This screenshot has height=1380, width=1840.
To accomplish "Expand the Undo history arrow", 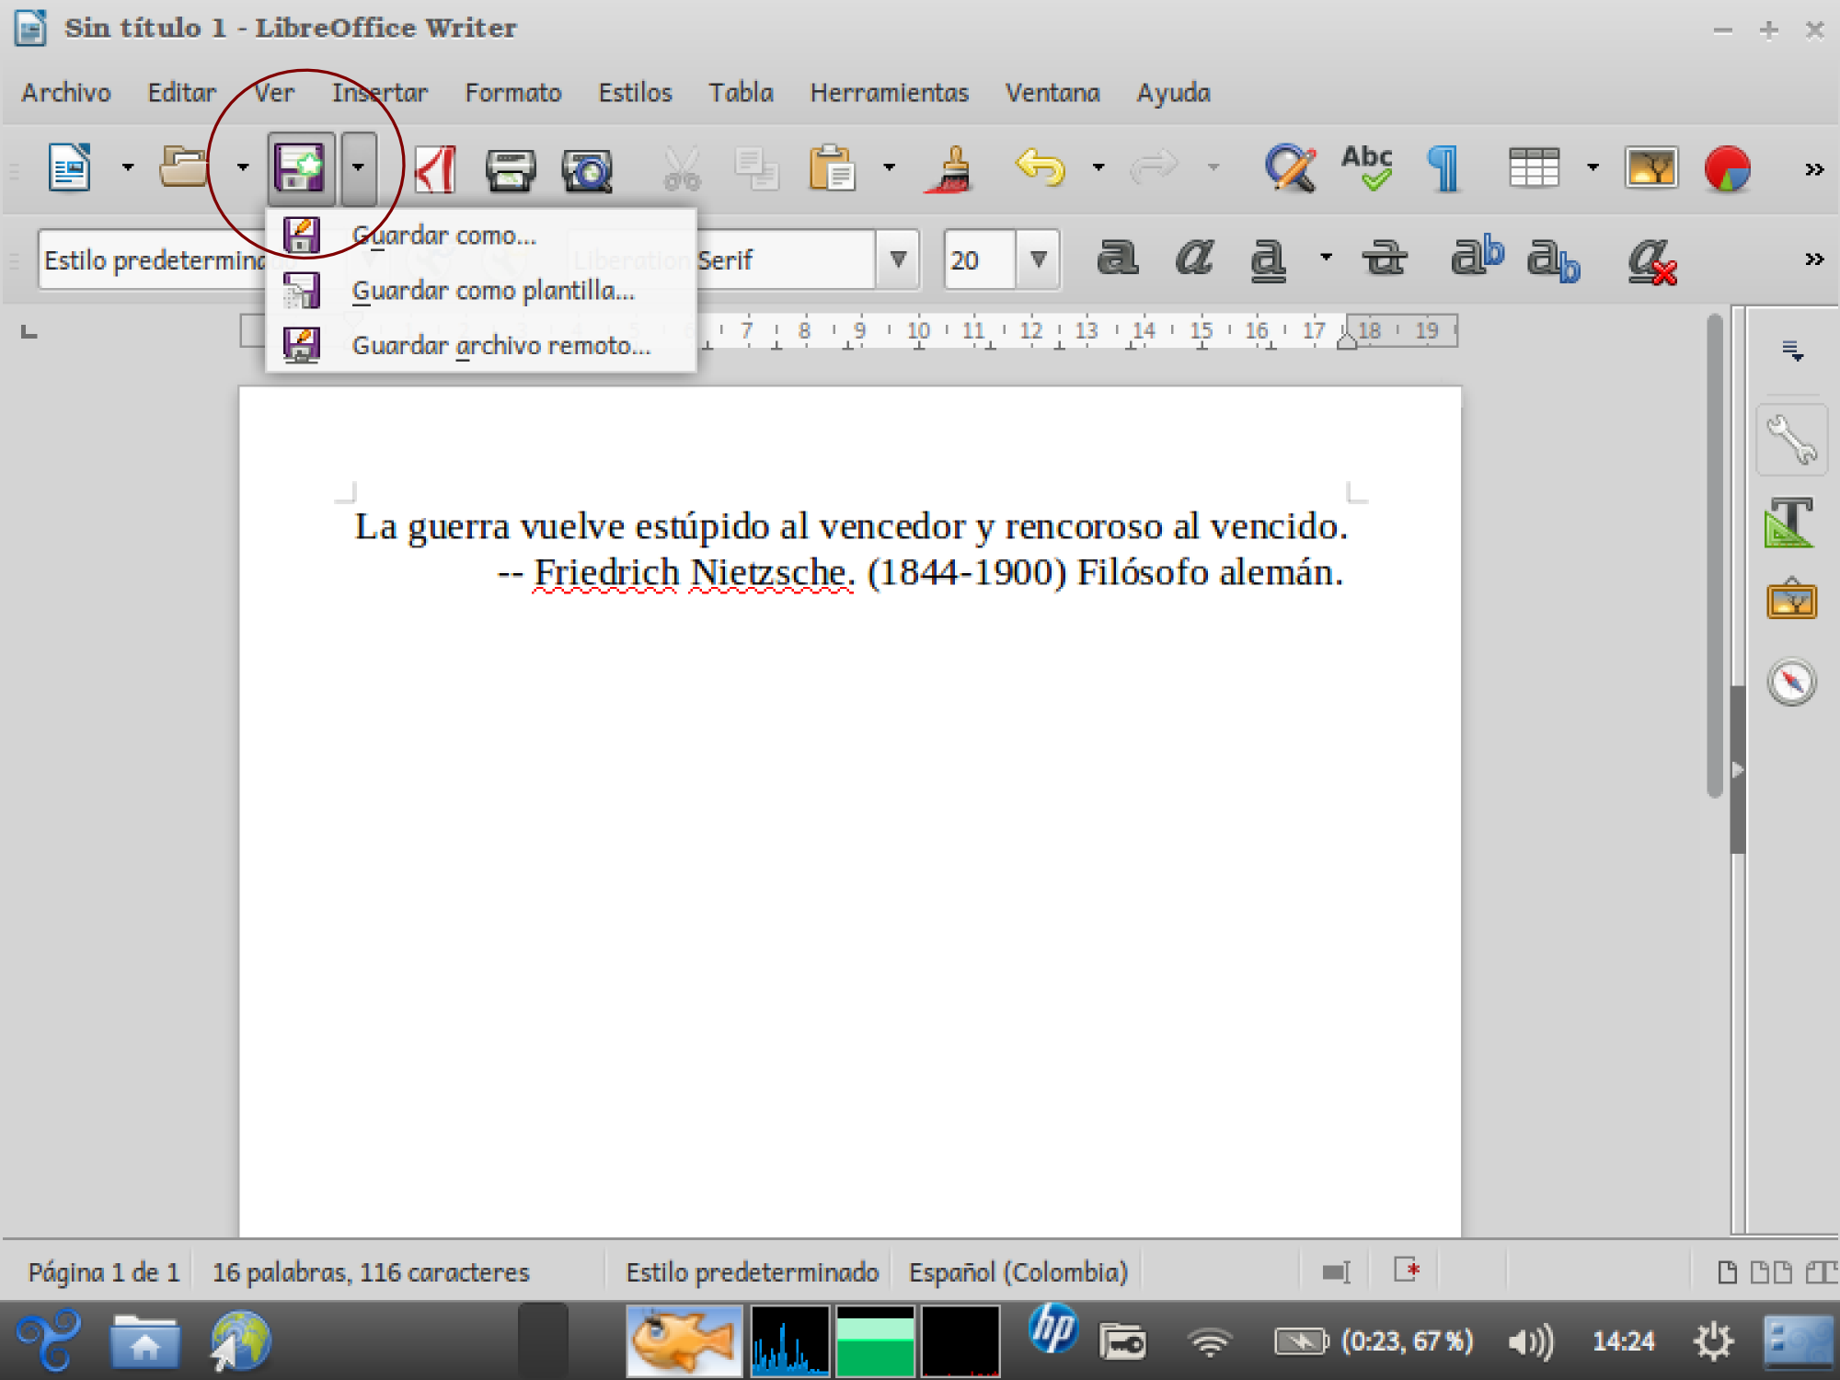I will click(1098, 167).
